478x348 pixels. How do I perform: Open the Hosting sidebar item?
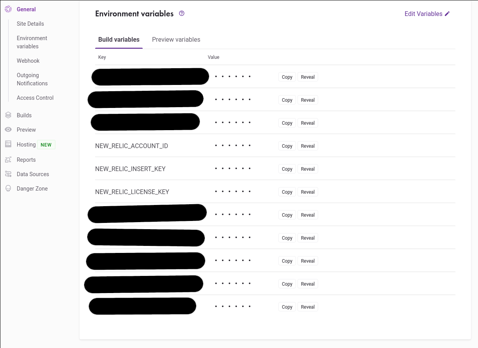26,145
